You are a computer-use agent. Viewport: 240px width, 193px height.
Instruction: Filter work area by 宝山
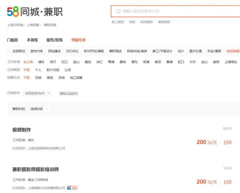76,62
